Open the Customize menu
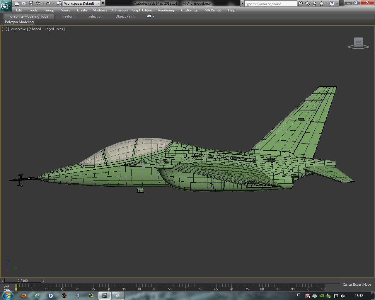This screenshot has width=375, height=300. (189, 10)
